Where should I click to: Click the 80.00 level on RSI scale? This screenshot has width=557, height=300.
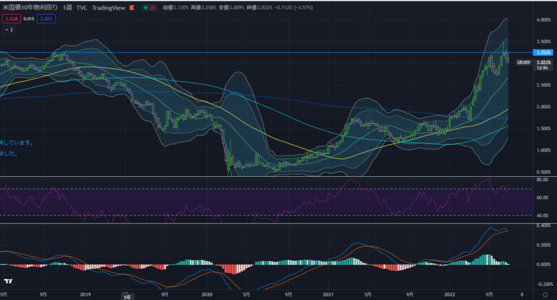[541, 179]
